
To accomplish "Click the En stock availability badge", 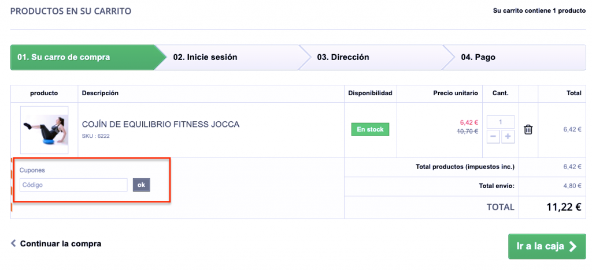I will [x=370, y=129].
